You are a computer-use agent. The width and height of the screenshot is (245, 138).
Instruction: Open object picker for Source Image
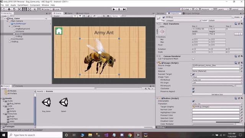tap(242, 66)
